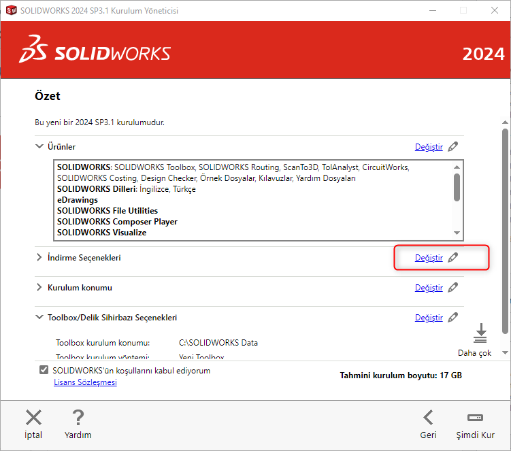
Task: Select SOLIDWORKS Visualize in products list
Action: [x=101, y=233]
